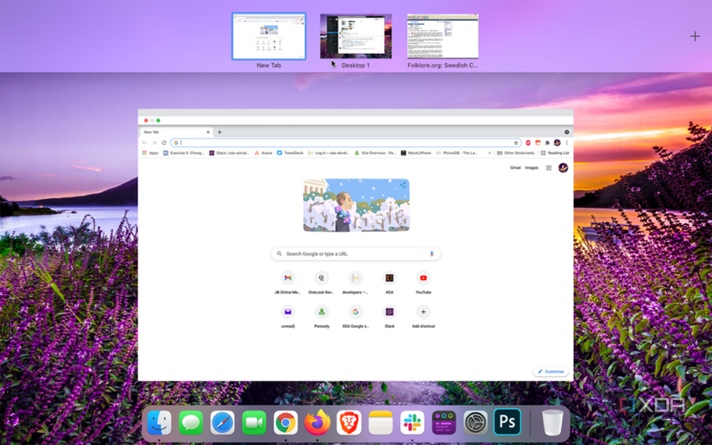Open the Other Bookmarks folder
The height and width of the screenshot is (445, 712).
point(515,153)
